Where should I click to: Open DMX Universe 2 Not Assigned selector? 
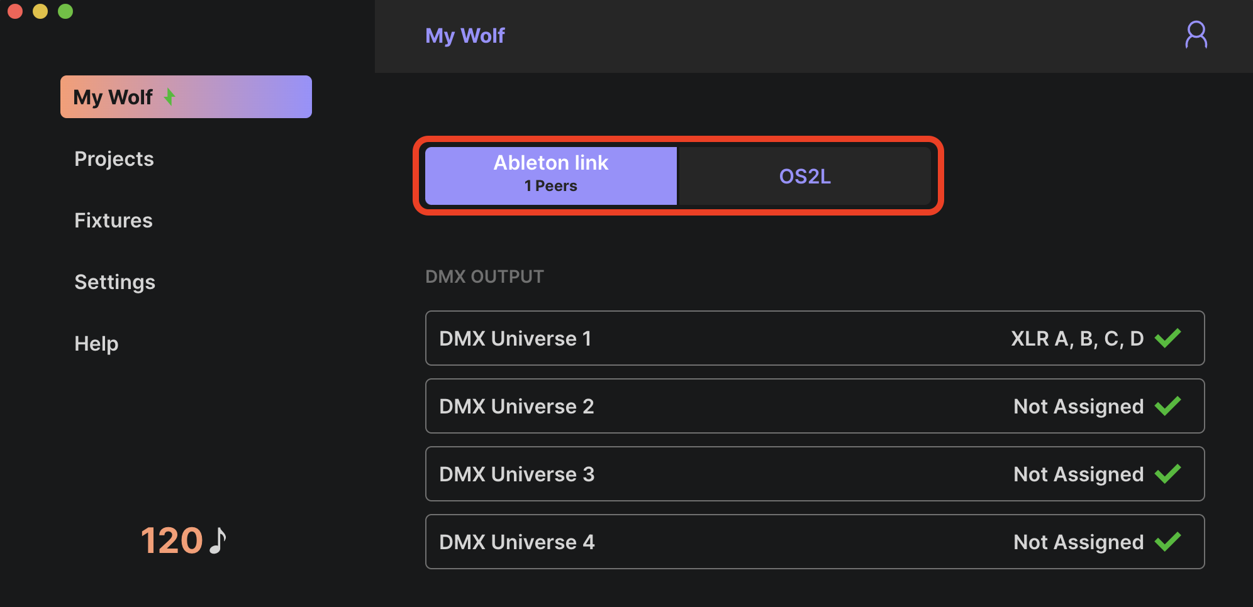1078,406
